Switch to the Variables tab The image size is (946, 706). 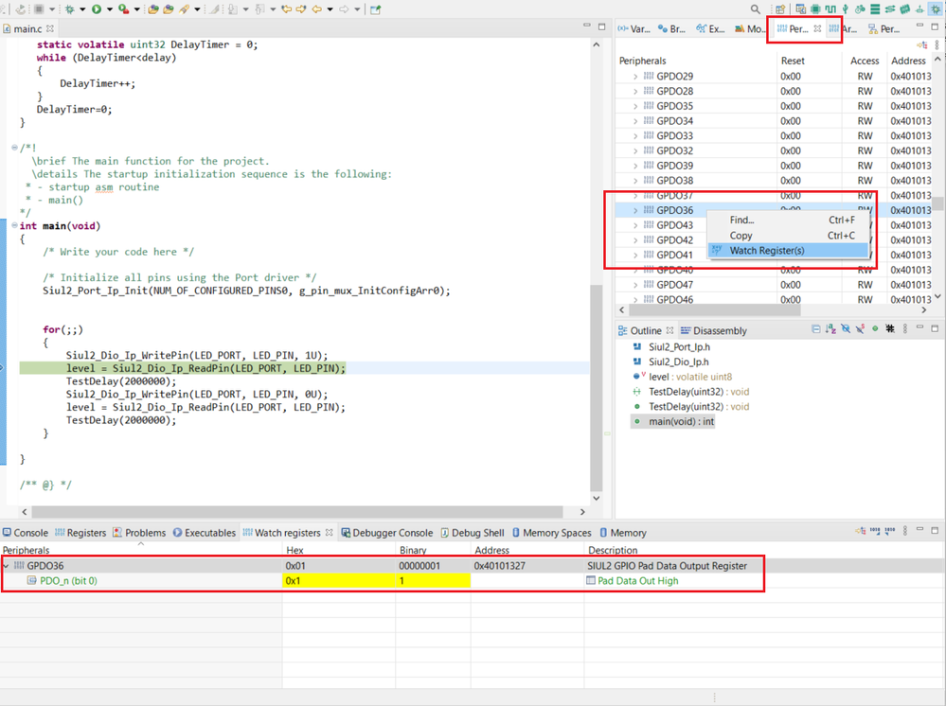pos(634,28)
